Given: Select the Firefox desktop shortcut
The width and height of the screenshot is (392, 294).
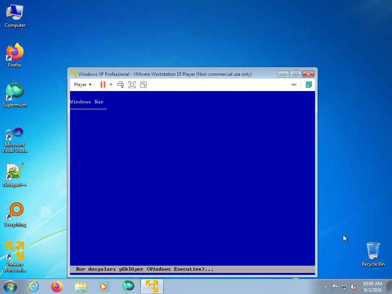Looking at the screenshot, I should pos(15,55).
